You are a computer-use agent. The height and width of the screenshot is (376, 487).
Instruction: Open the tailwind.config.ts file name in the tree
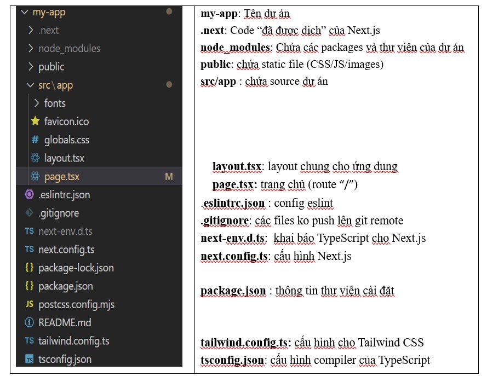(74, 342)
